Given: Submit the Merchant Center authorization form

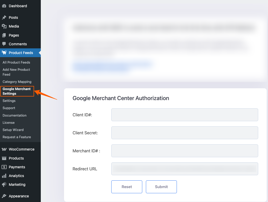Looking at the screenshot, I should coord(161,187).
